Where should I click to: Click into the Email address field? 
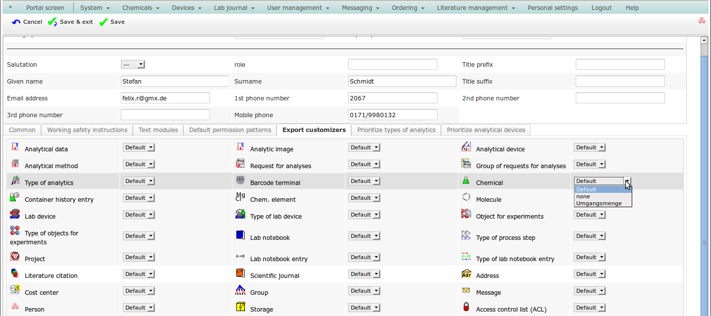165,98
